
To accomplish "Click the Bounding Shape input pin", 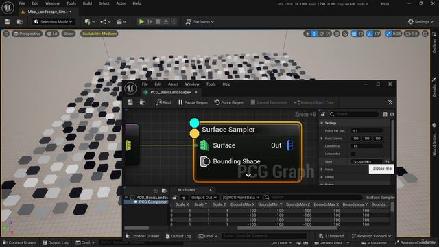I will coord(204,162).
